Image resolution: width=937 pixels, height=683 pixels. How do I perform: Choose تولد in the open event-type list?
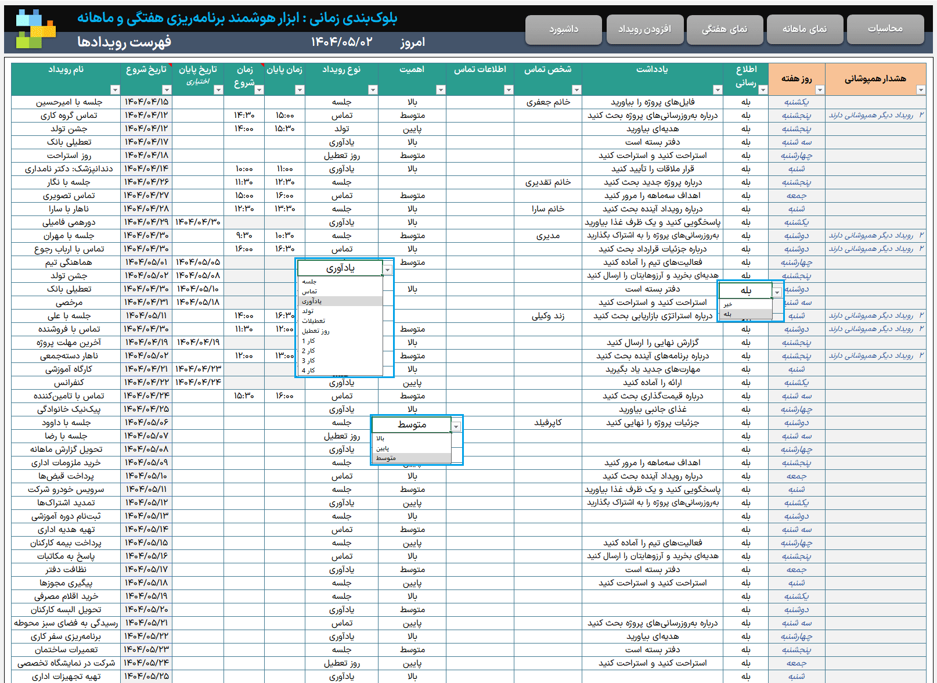[340, 311]
